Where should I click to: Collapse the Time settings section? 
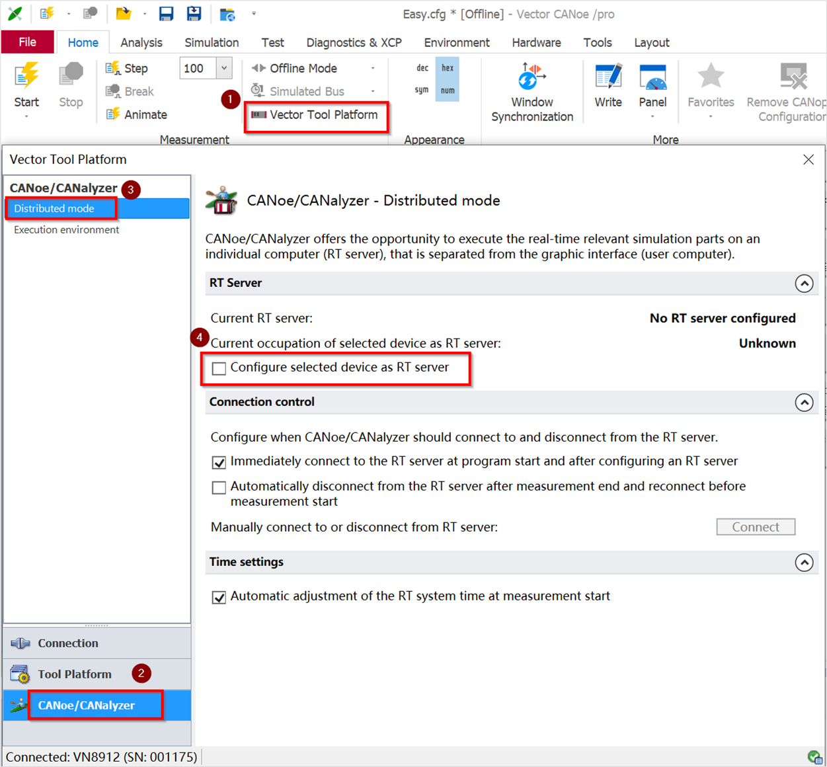tap(804, 563)
